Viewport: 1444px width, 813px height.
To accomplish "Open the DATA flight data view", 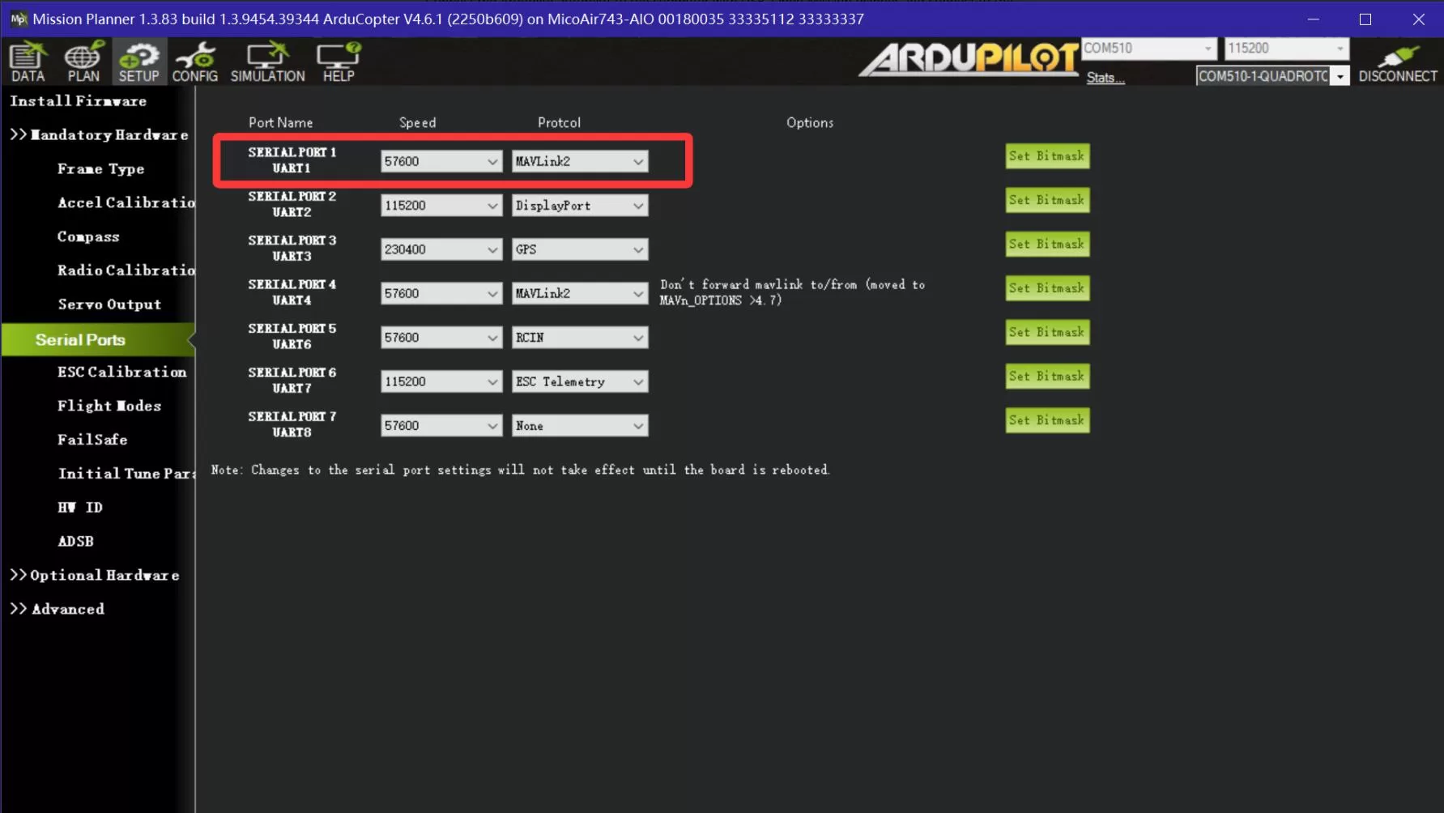I will click(x=28, y=62).
